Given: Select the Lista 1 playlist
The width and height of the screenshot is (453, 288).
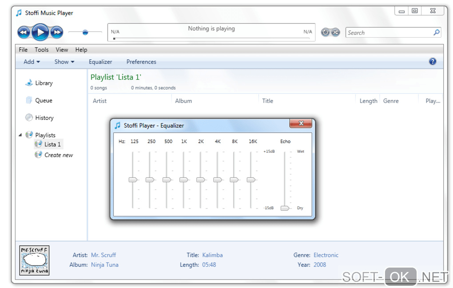Looking at the screenshot, I should 48,144.
